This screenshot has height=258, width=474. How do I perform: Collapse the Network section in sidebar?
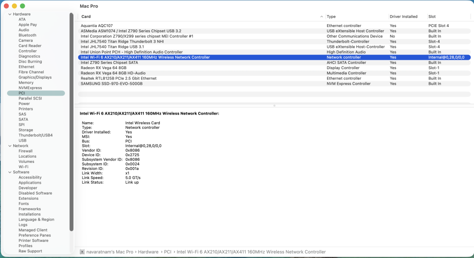[10, 146]
